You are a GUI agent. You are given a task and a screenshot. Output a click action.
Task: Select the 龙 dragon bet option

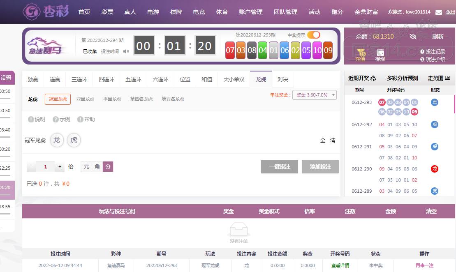[57, 140]
